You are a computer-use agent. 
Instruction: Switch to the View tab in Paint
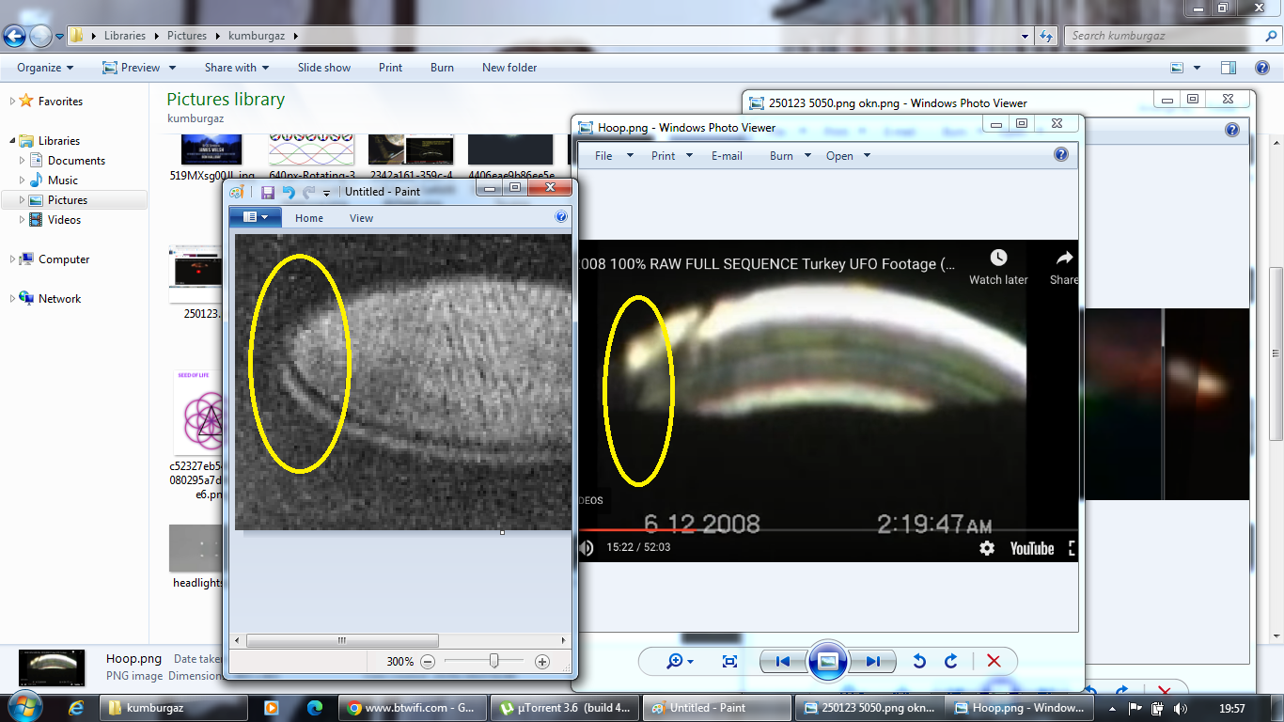coord(361,218)
